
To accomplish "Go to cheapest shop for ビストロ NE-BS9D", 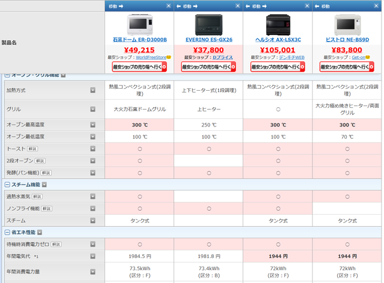I will (x=347, y=66).
